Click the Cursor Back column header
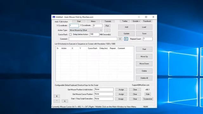This screenshot has width=203, height=114. pyautogui.click(x=93, y=48)
